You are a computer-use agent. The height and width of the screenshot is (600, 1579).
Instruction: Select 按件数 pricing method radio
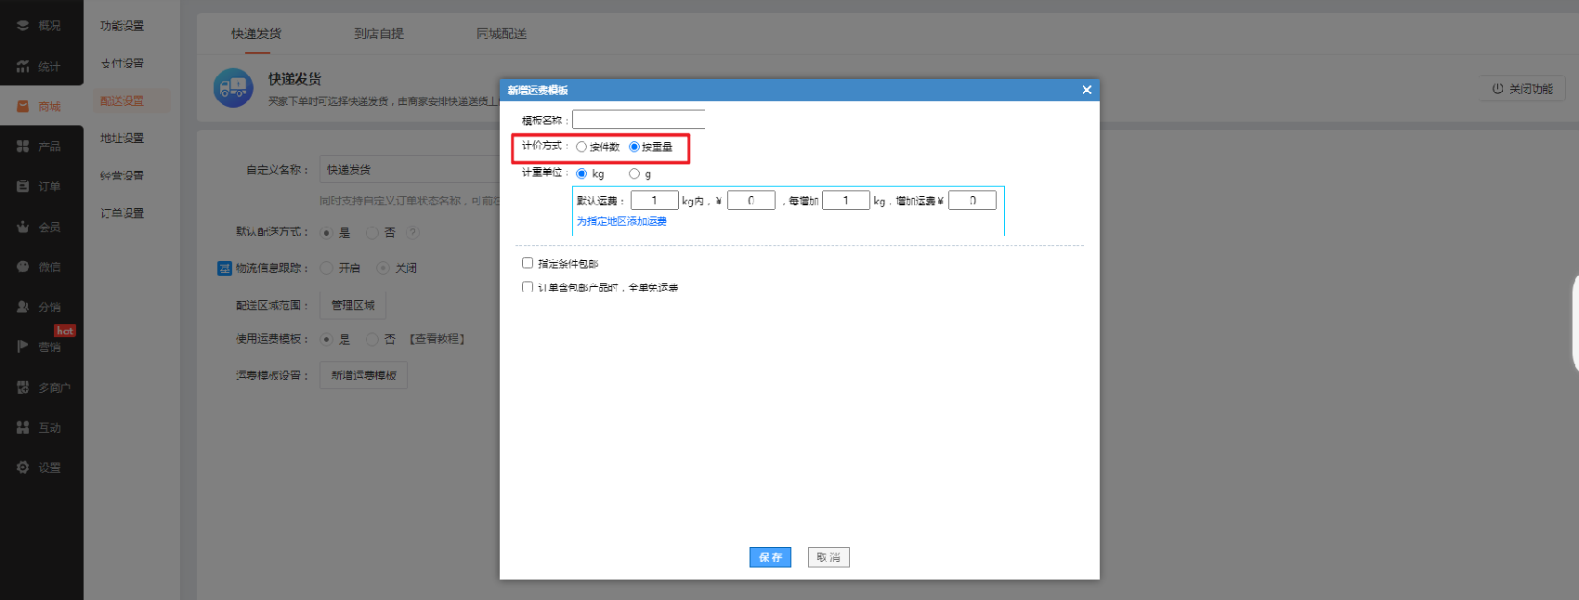click(581, 147)
